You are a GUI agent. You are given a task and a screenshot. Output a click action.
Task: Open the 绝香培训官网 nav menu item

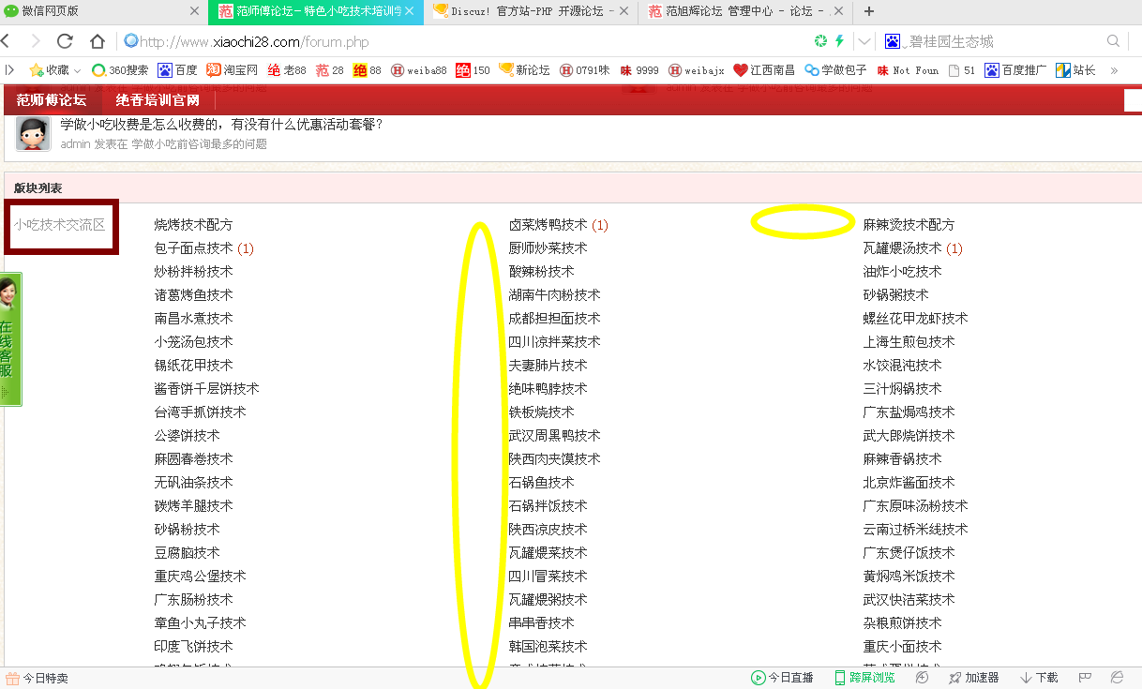point(158,100)
